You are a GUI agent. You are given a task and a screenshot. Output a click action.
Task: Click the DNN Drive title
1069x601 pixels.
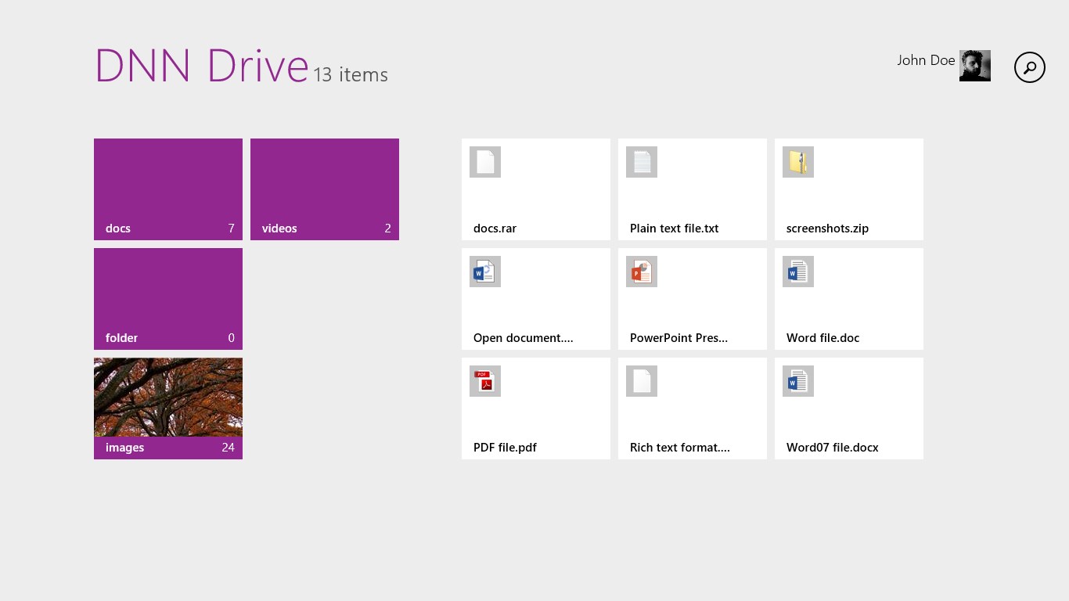click(201, 67)
